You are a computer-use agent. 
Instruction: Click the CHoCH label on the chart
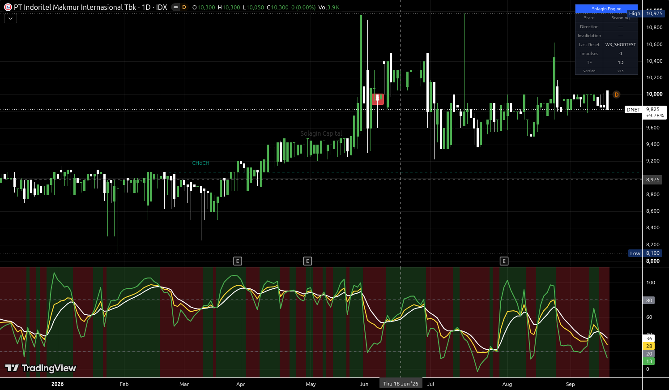pyautogui.click(x=200, y=163)
